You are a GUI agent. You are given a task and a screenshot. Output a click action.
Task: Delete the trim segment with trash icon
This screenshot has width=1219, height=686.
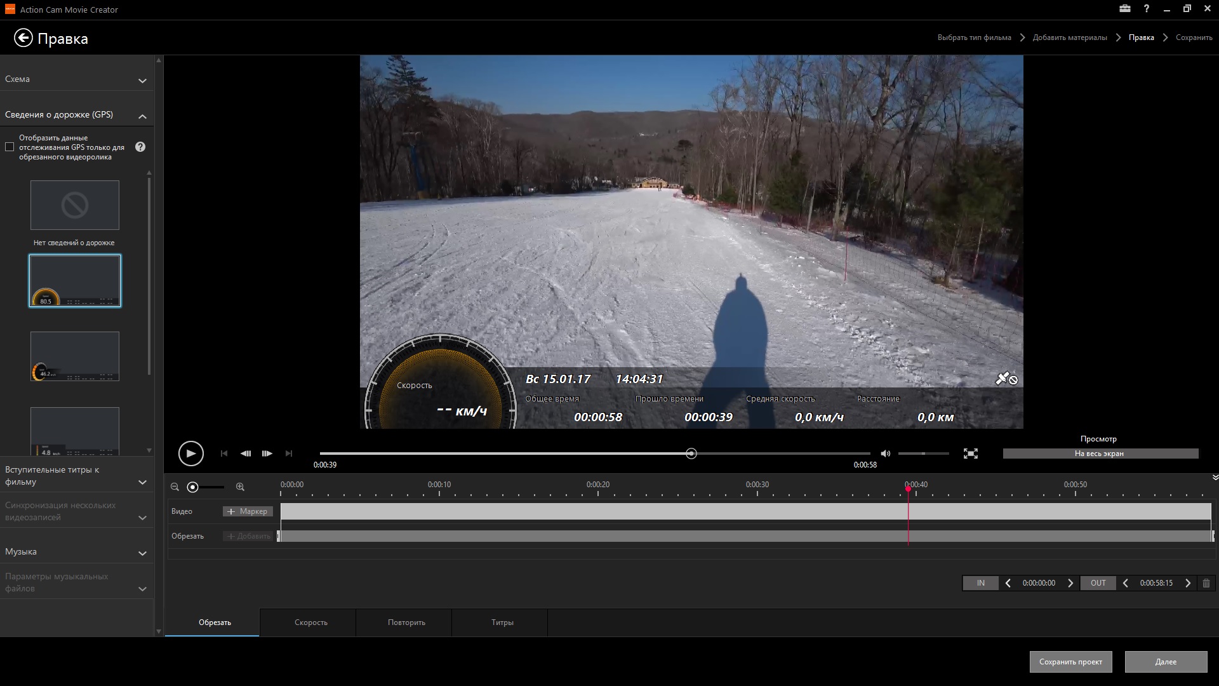click(1206, 583)
